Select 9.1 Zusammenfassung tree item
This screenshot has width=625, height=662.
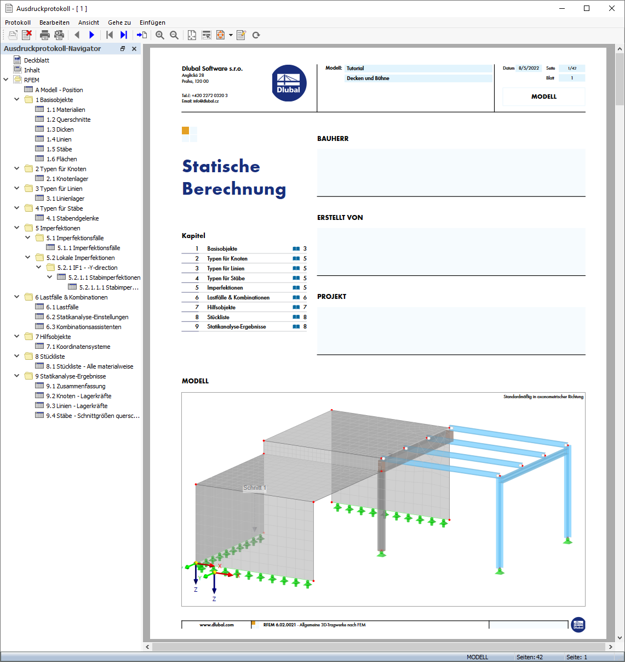[76, 386]
